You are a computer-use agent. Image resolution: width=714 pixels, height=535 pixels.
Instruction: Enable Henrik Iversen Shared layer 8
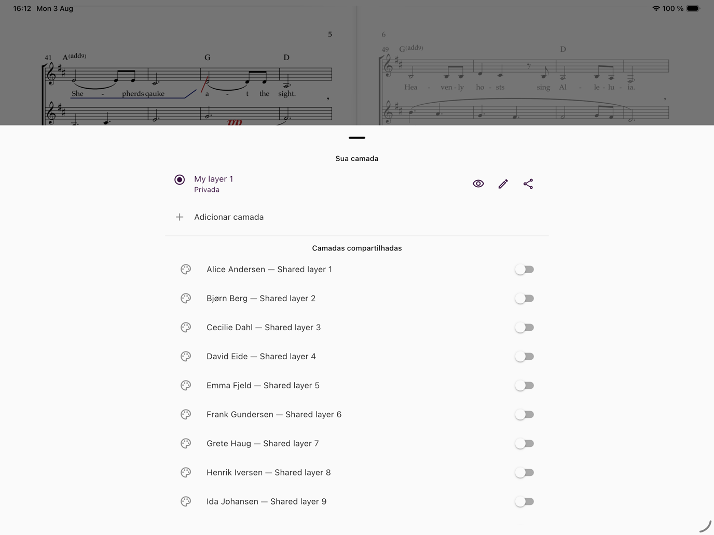(524, 472)
